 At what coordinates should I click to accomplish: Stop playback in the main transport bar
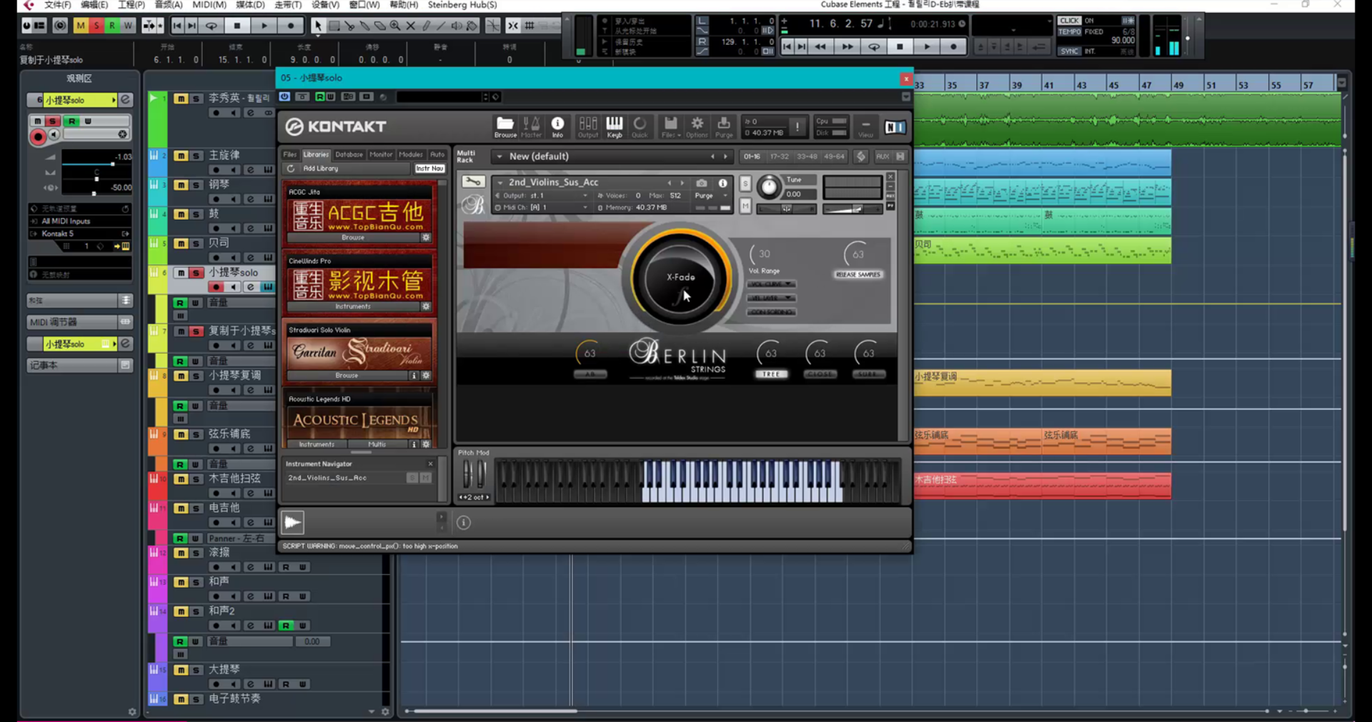click(x=900, y=46)
